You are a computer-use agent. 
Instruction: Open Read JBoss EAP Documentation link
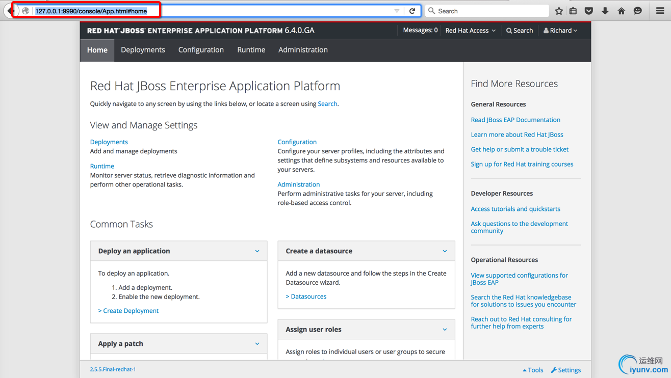point(515,120)
